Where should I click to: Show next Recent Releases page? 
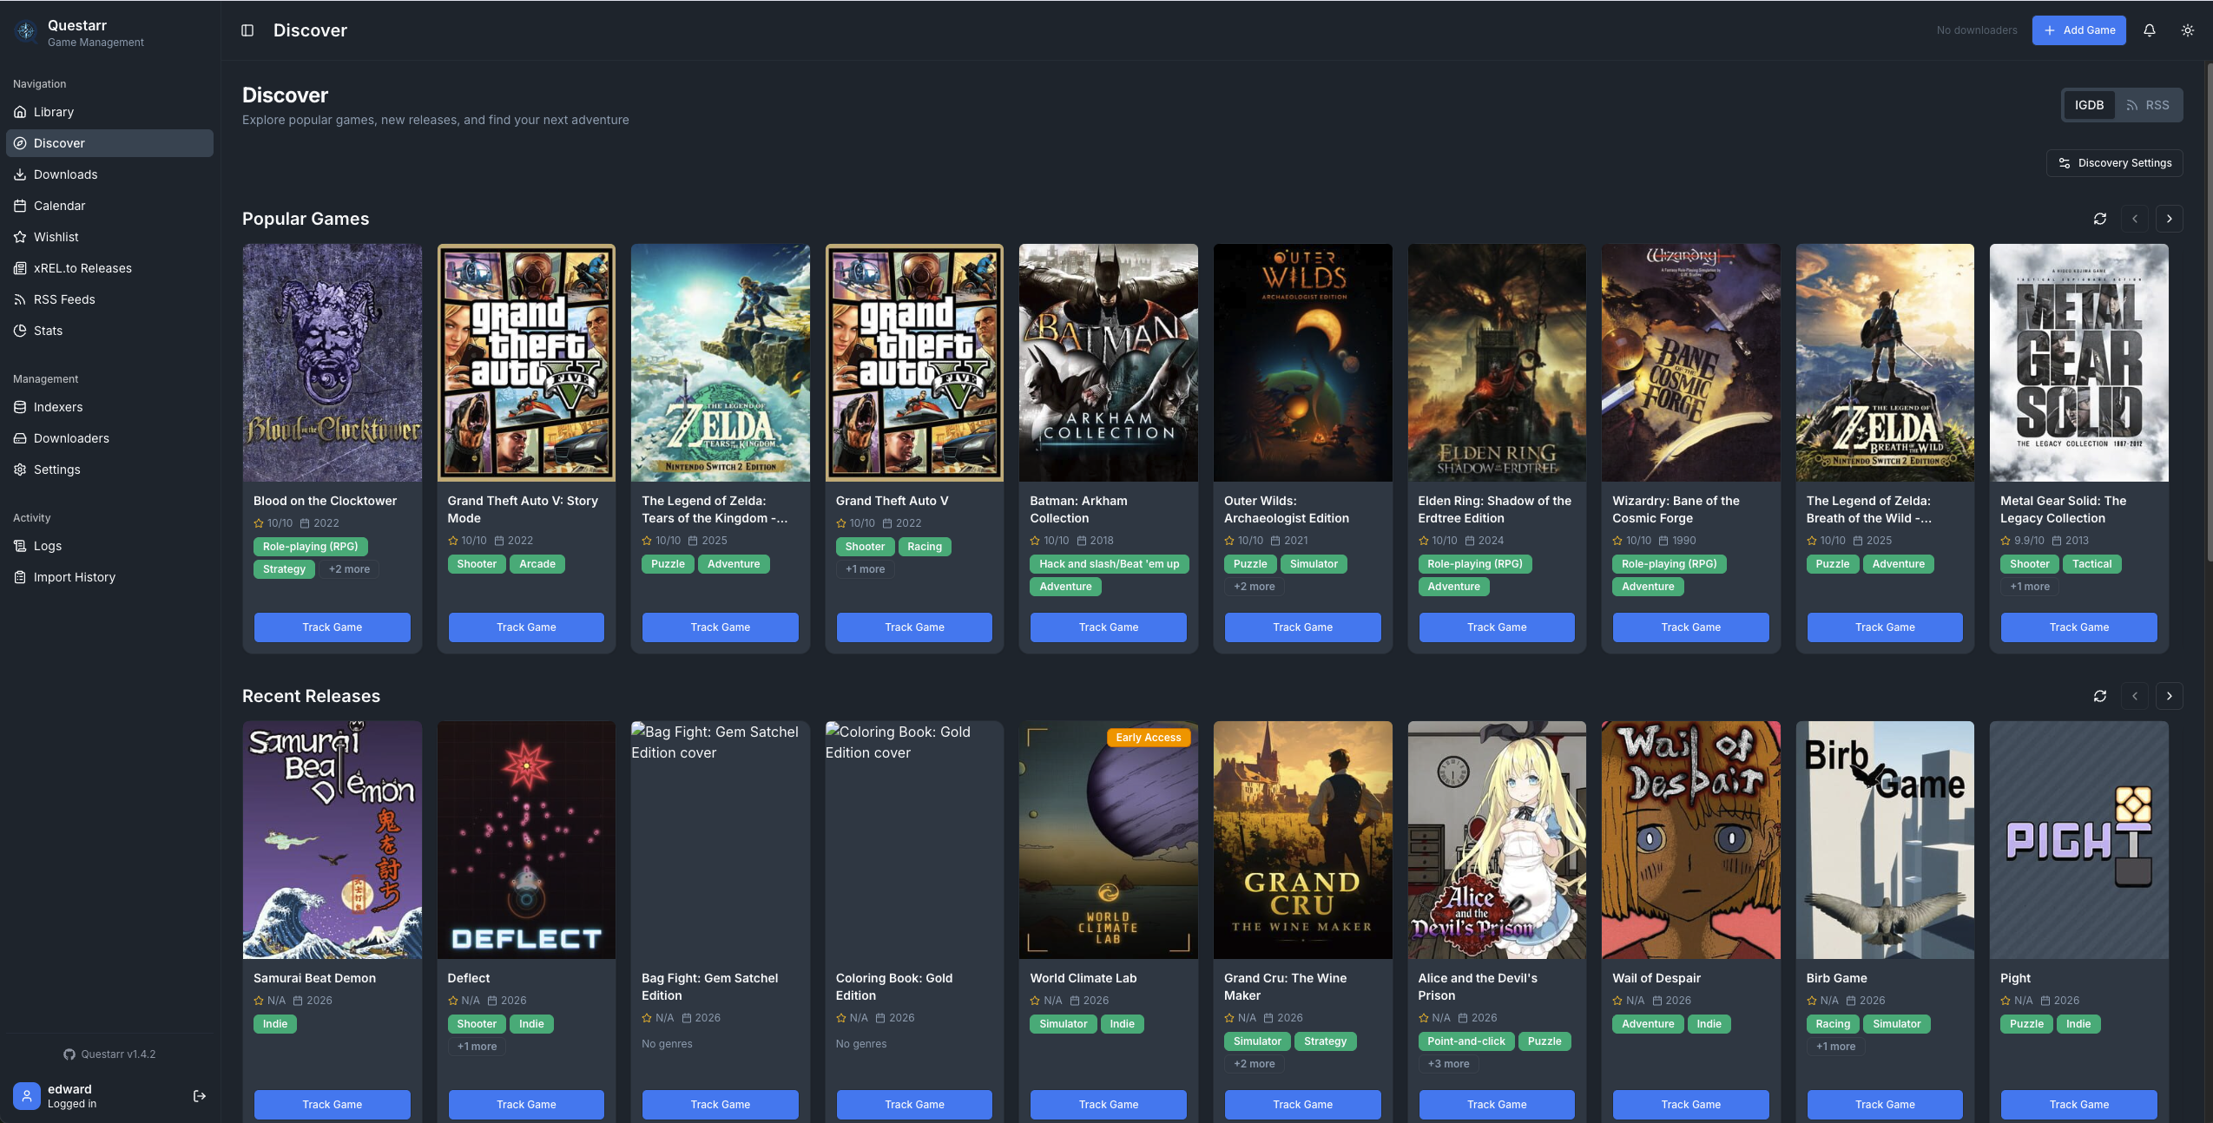pyautogui.click(x=2170, y=696)
